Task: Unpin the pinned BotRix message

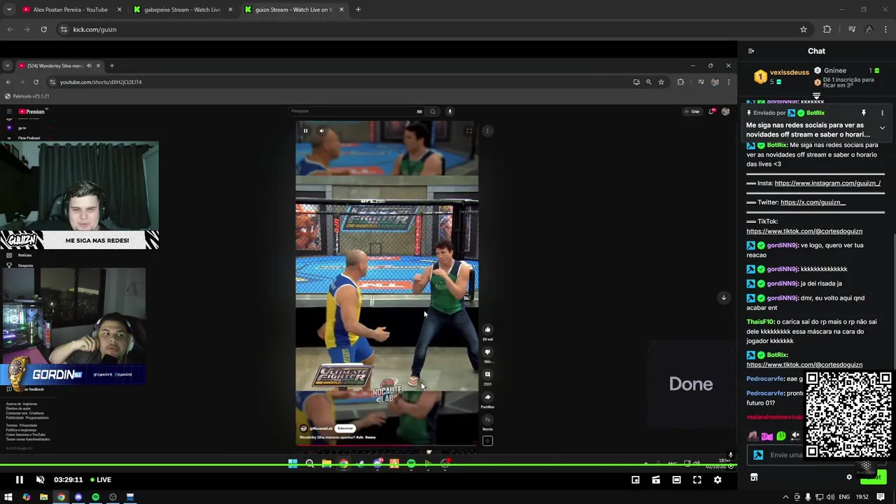Action: point(863,113)
